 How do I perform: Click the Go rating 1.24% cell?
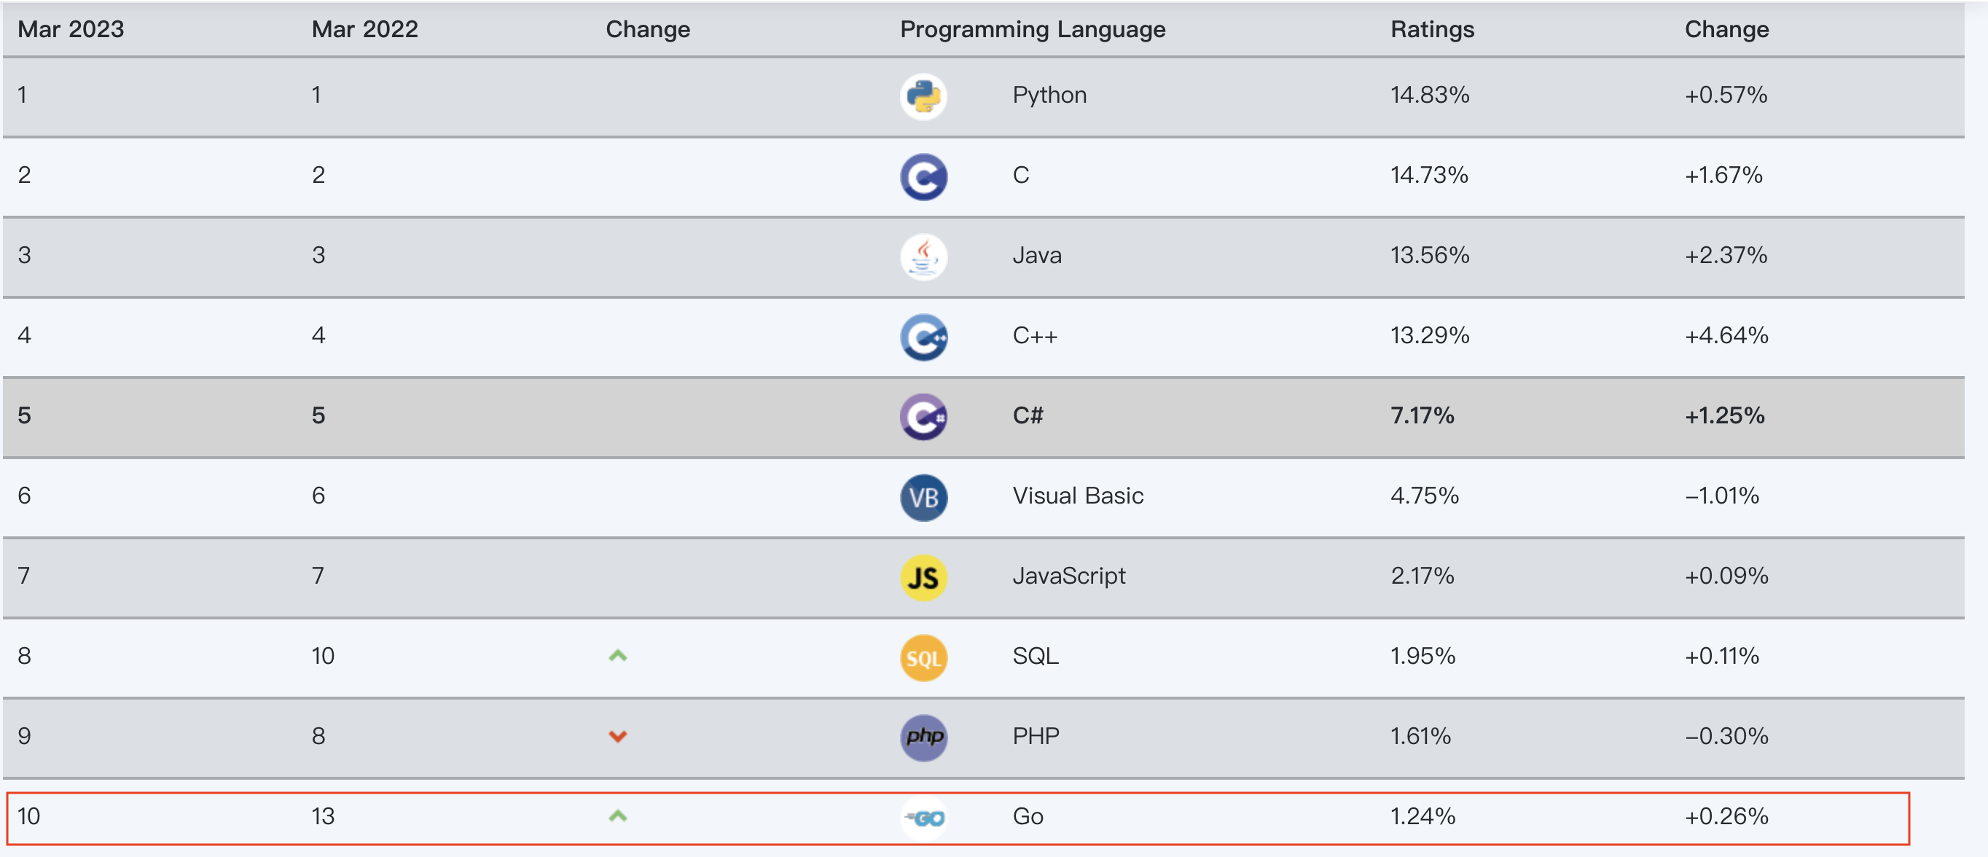1422,816
